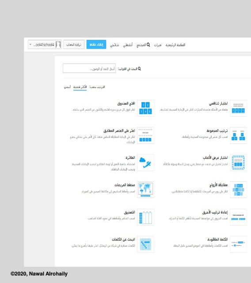Select the Labelled Diagram world map icon
This screenshot has height=283, width=251.
[145, 190]
